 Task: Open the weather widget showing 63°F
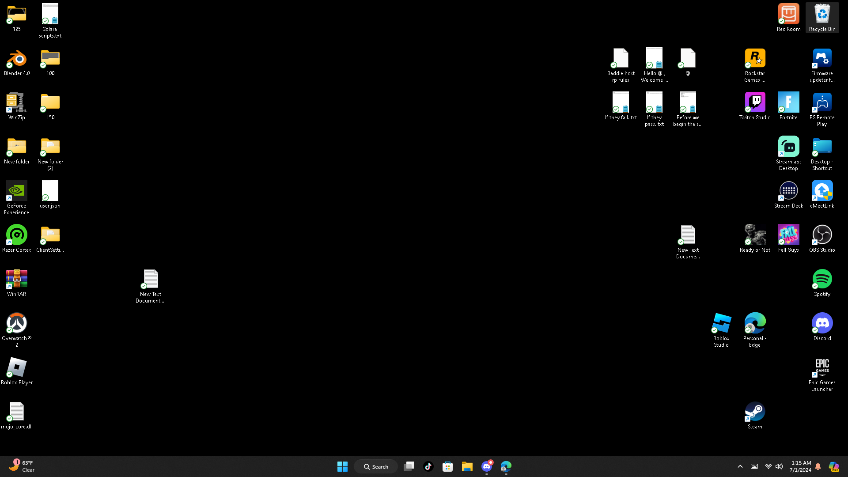[x=22, y=466]
